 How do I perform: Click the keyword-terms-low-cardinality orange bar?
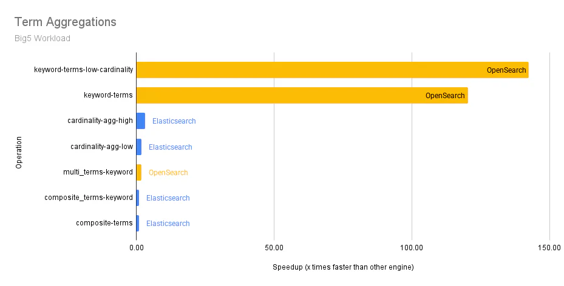pos(304,70)
